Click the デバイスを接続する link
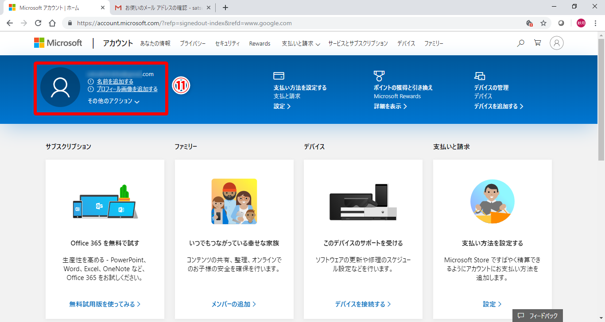Screen dimensions: 605x322 (363, 304)
